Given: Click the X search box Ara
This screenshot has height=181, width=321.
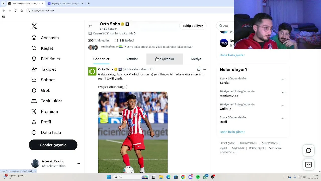Looking at the screenshot, I should tap(225, 26).
